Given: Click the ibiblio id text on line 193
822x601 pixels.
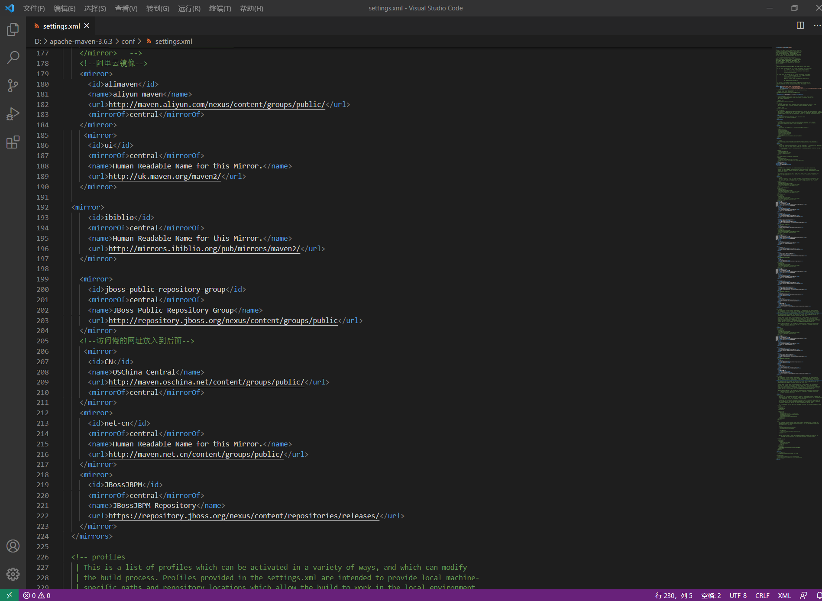Looking at the screenshot, I should pyautogui.click(x=119, y=217).
